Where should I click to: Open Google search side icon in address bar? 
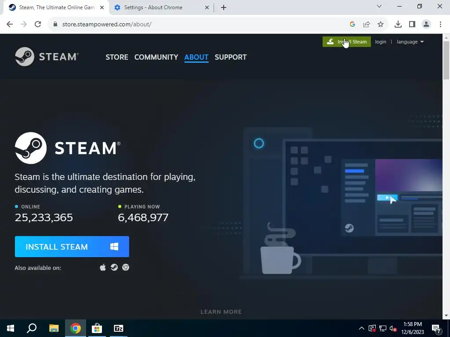(x=352, y=25)
